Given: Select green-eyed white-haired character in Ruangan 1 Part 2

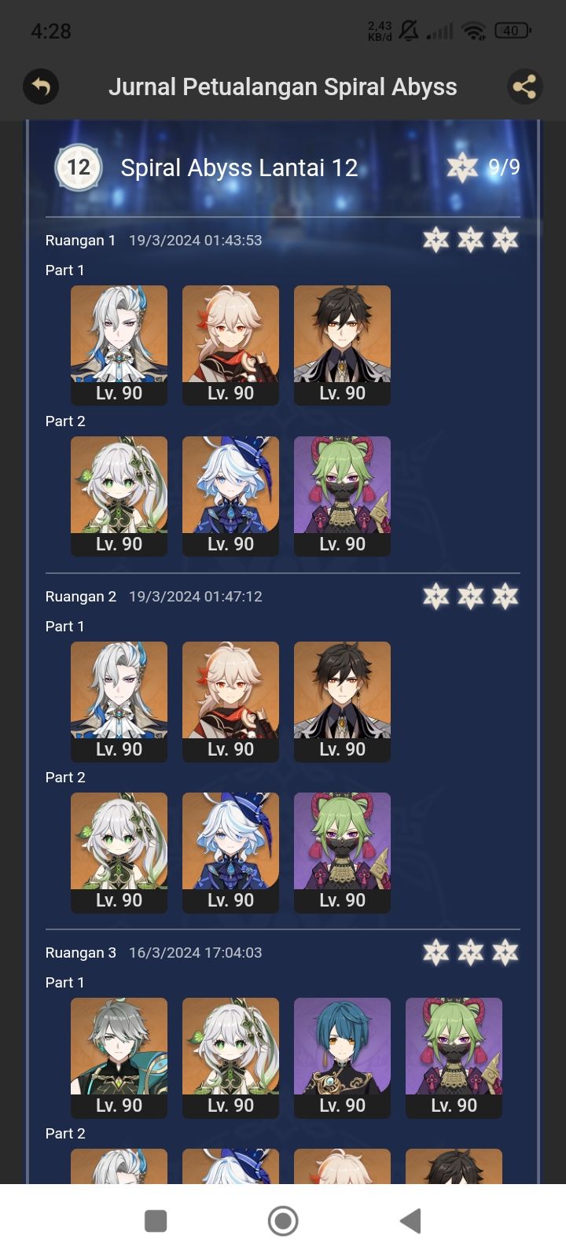Looking at the screenshot, I should [x=119, y=496].
